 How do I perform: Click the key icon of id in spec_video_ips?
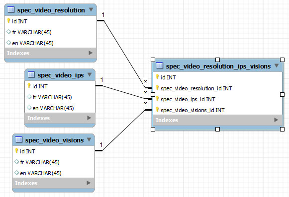(x=29, y=86)
